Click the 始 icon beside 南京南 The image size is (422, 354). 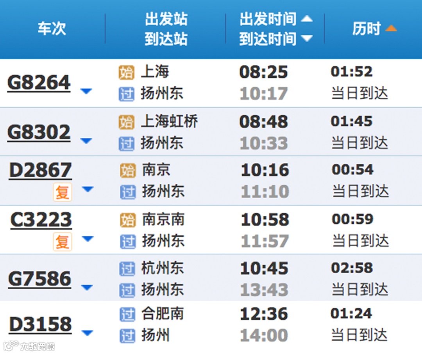[127, 220]
